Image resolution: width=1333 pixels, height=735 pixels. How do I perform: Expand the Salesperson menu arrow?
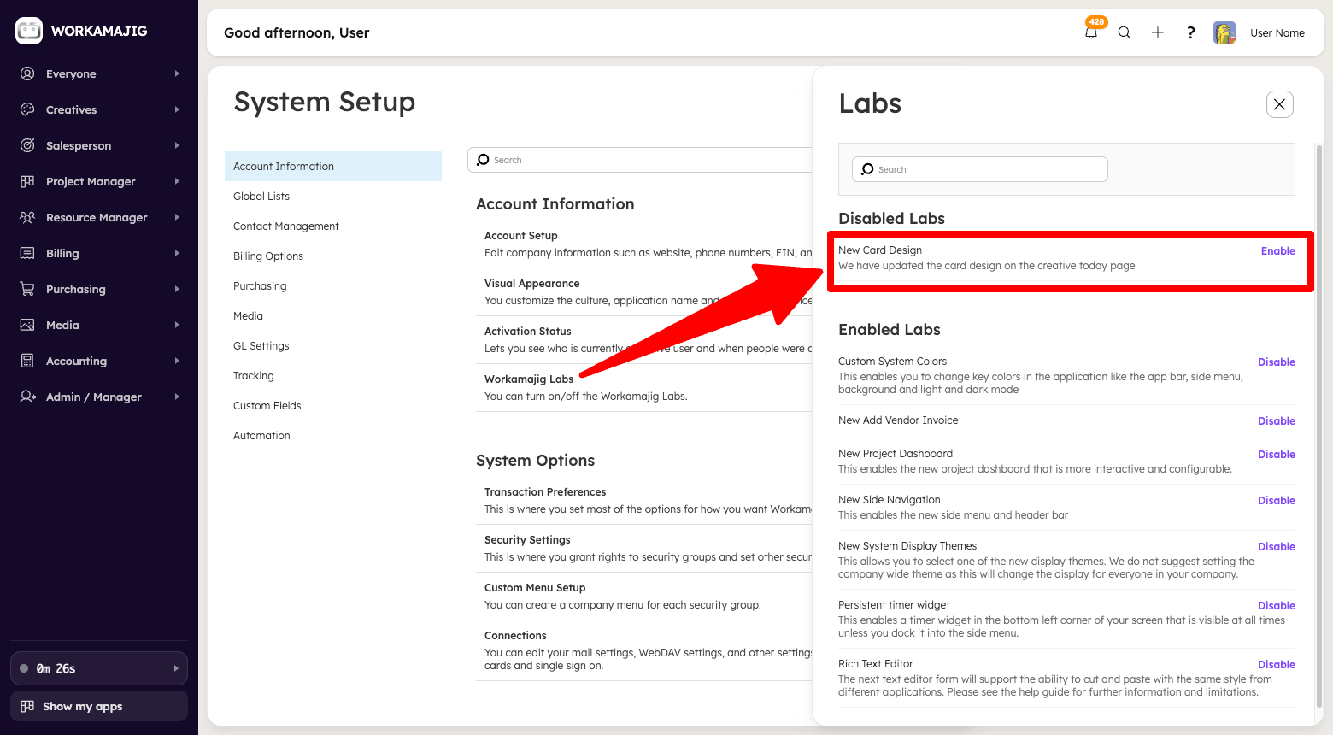click(177, 145)
